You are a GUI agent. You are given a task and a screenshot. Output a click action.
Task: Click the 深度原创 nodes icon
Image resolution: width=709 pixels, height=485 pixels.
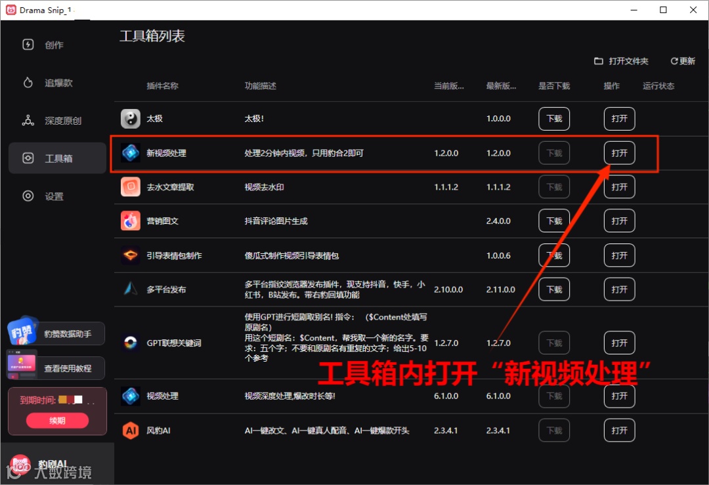[x=28, y=120]
